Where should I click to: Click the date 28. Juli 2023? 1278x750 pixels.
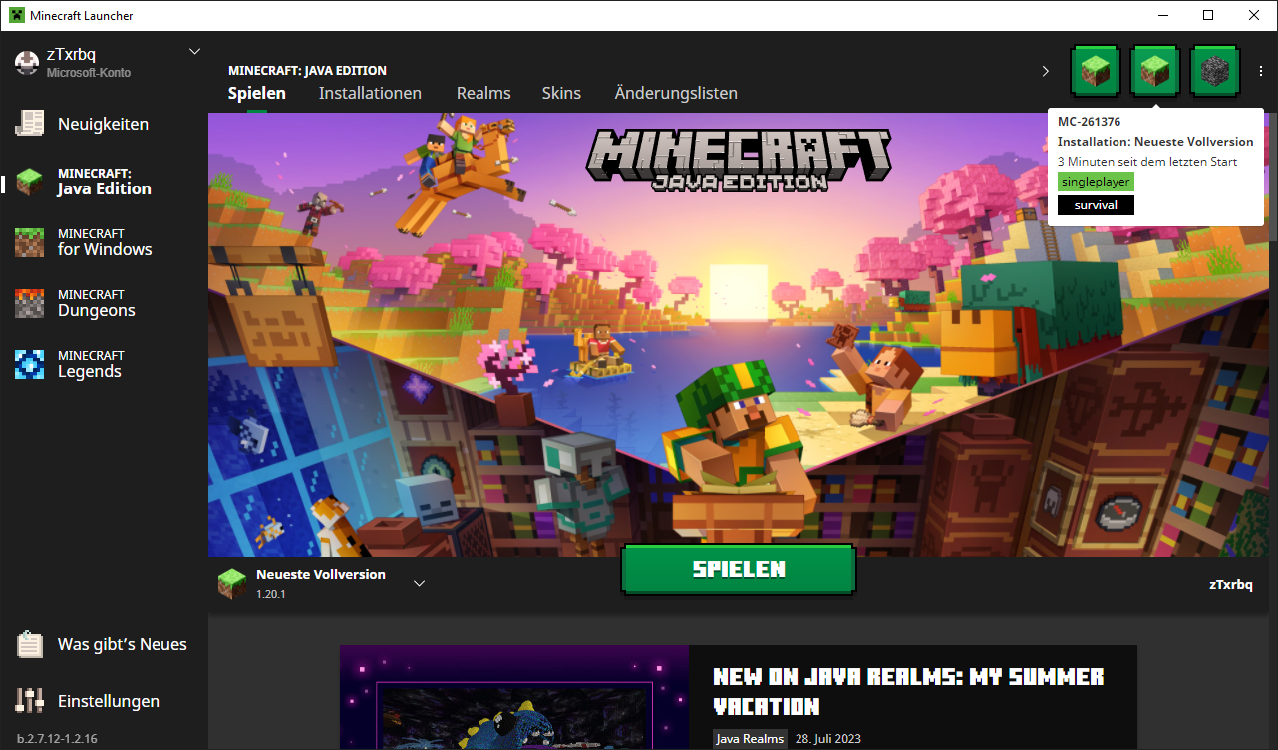pyautogui.click(x=828, y=739)
